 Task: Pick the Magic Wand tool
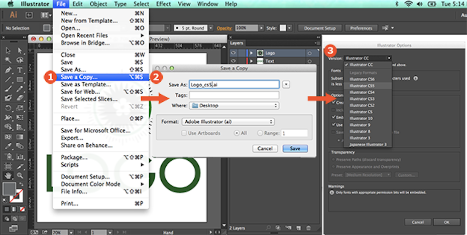(9, 60)
